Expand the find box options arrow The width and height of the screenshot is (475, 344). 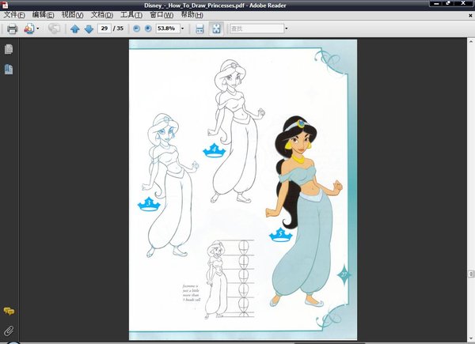286,29
